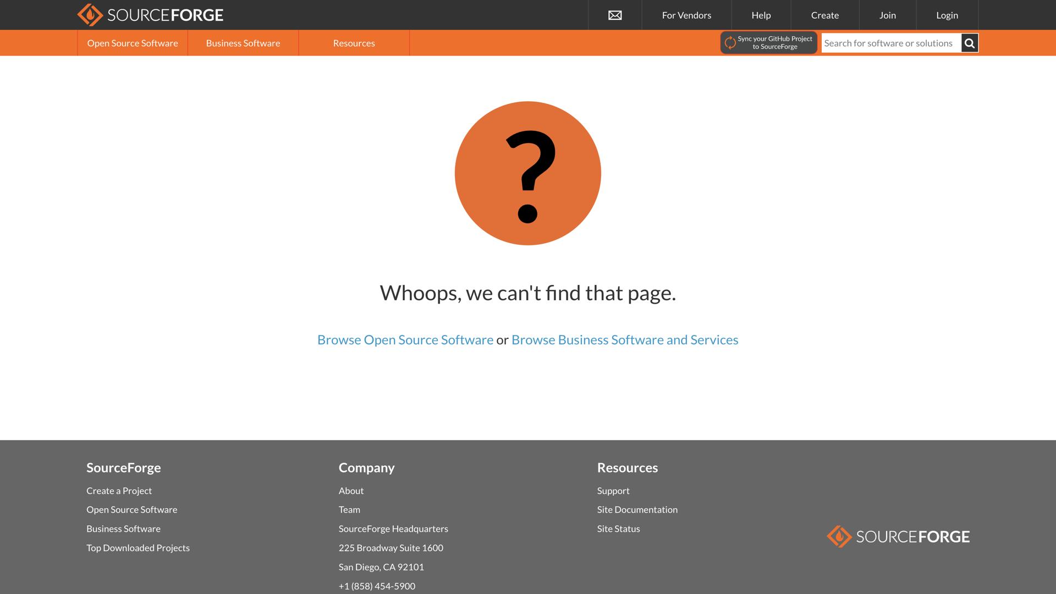Click the diamond emblem of the header logo
This screenshot has width=1056, height=594.
click(91, 15)
